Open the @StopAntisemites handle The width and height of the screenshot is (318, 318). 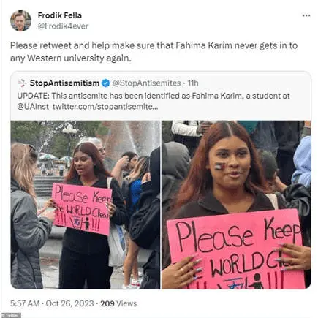click(146, 83)
